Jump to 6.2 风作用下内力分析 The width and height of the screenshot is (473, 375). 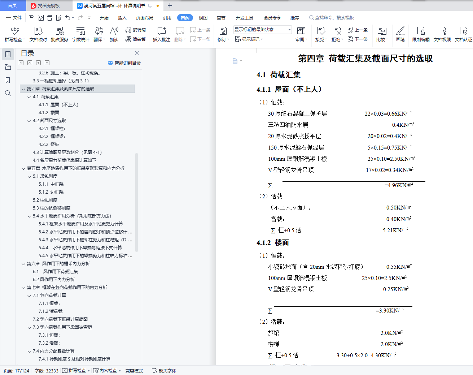54,280
